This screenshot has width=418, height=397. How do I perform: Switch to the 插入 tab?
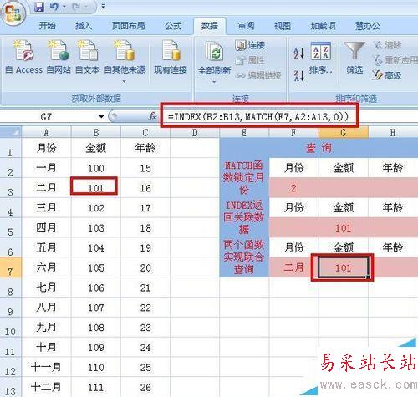(84, 26)
